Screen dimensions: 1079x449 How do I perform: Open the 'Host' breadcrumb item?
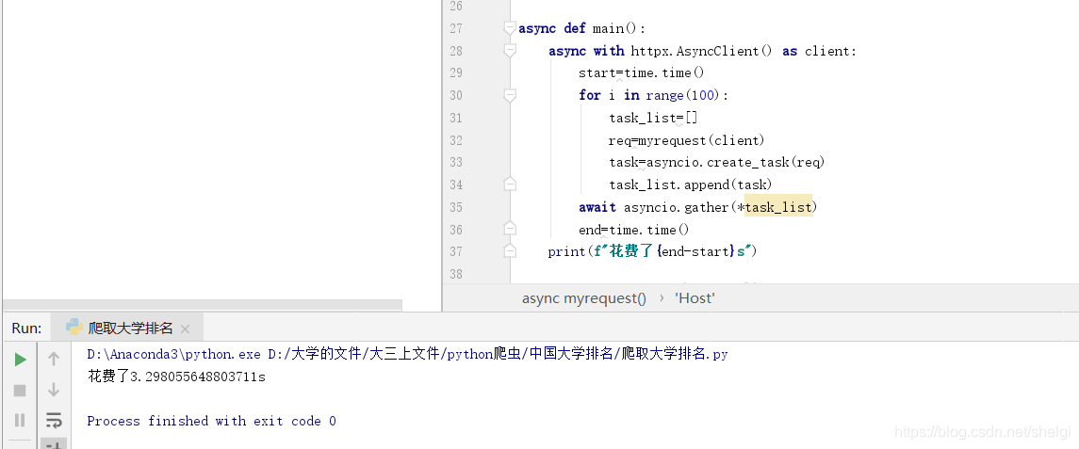click(x=695, y=298)
